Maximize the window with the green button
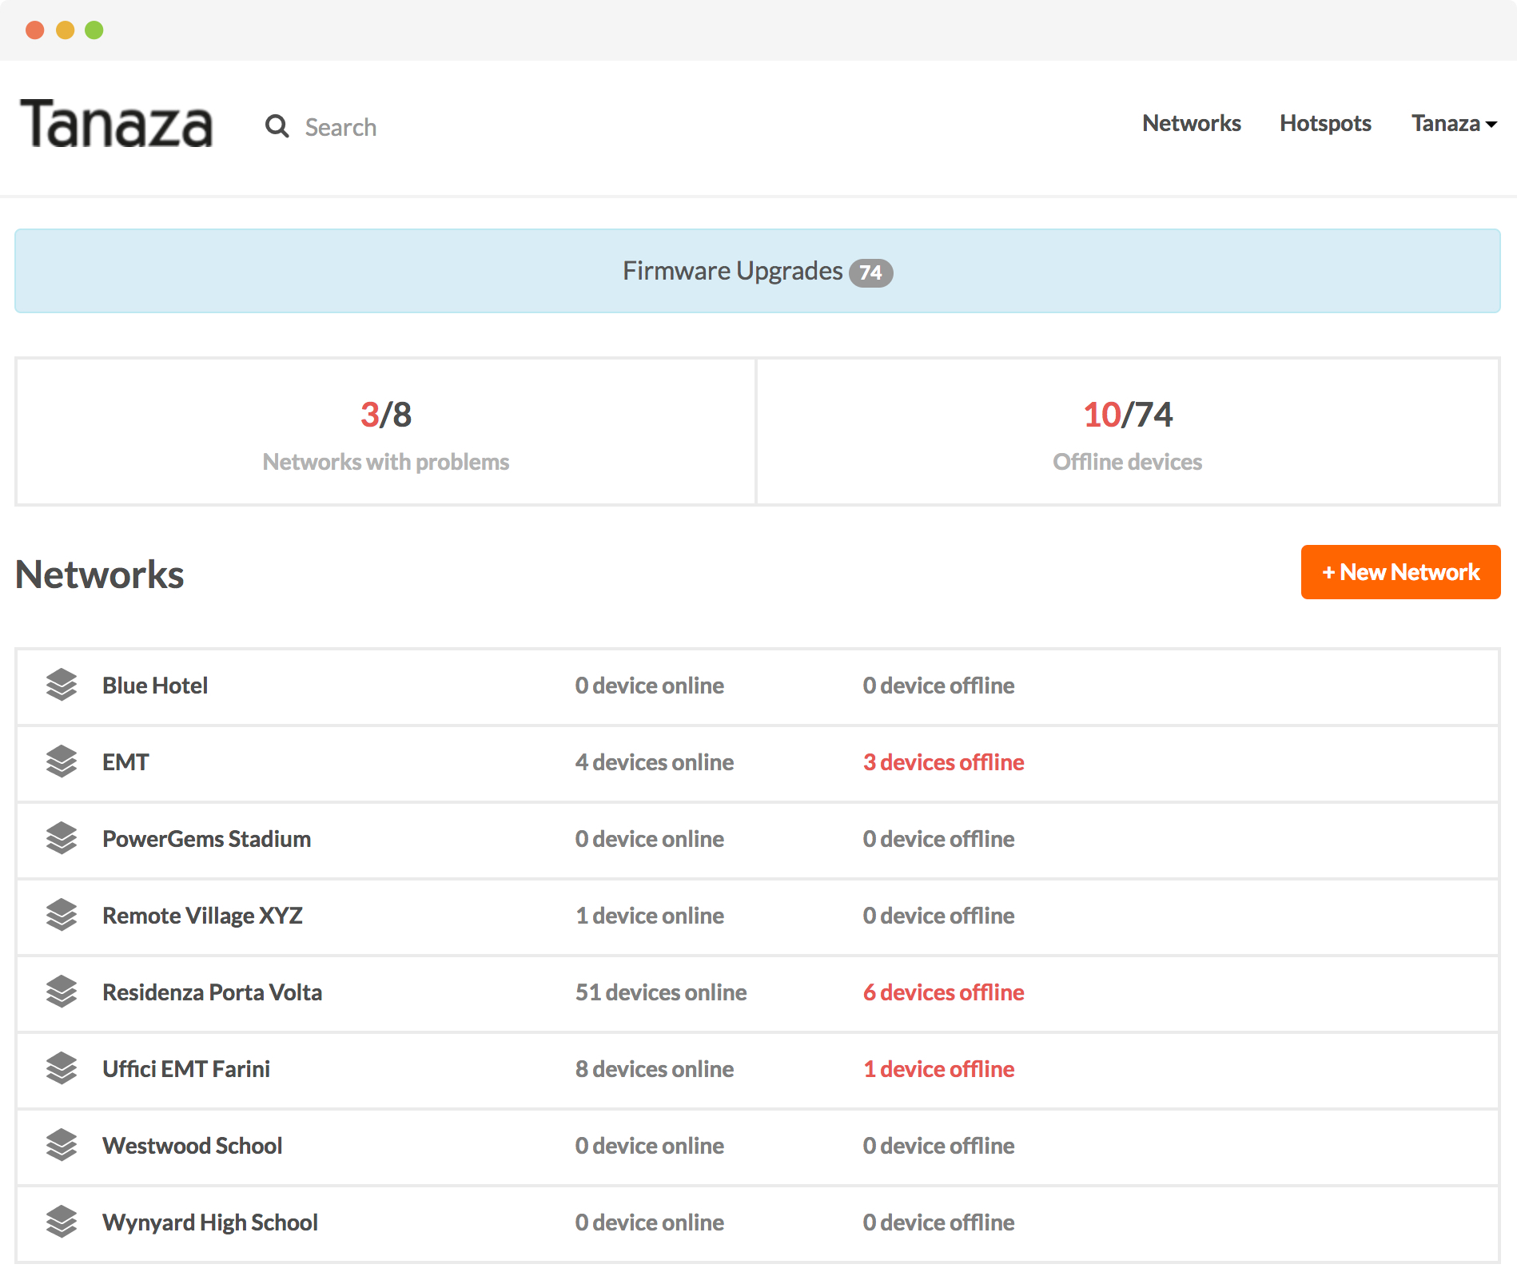The width and height of the screenshot is (1517, 1280). (x=94, y=30)
